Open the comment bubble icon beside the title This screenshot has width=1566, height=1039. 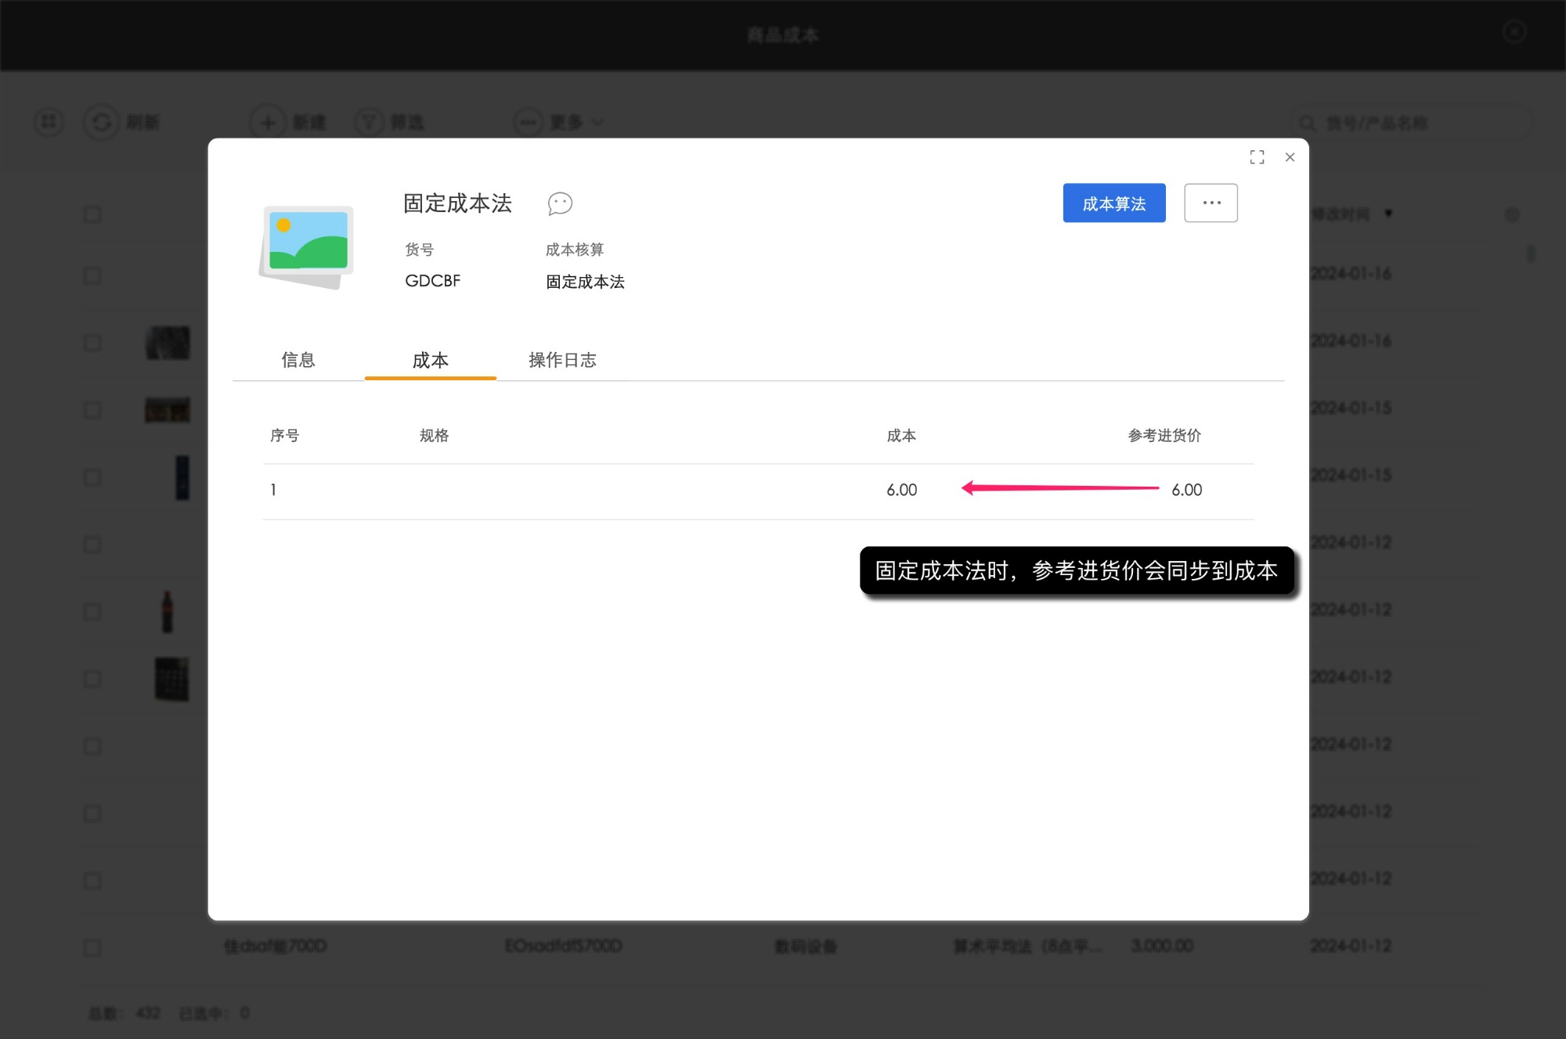coord(560,203)
